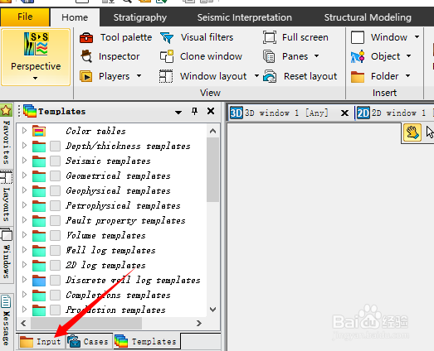
Task: Click the tree vertical scrollbar thumb
Action: [212, 170]
